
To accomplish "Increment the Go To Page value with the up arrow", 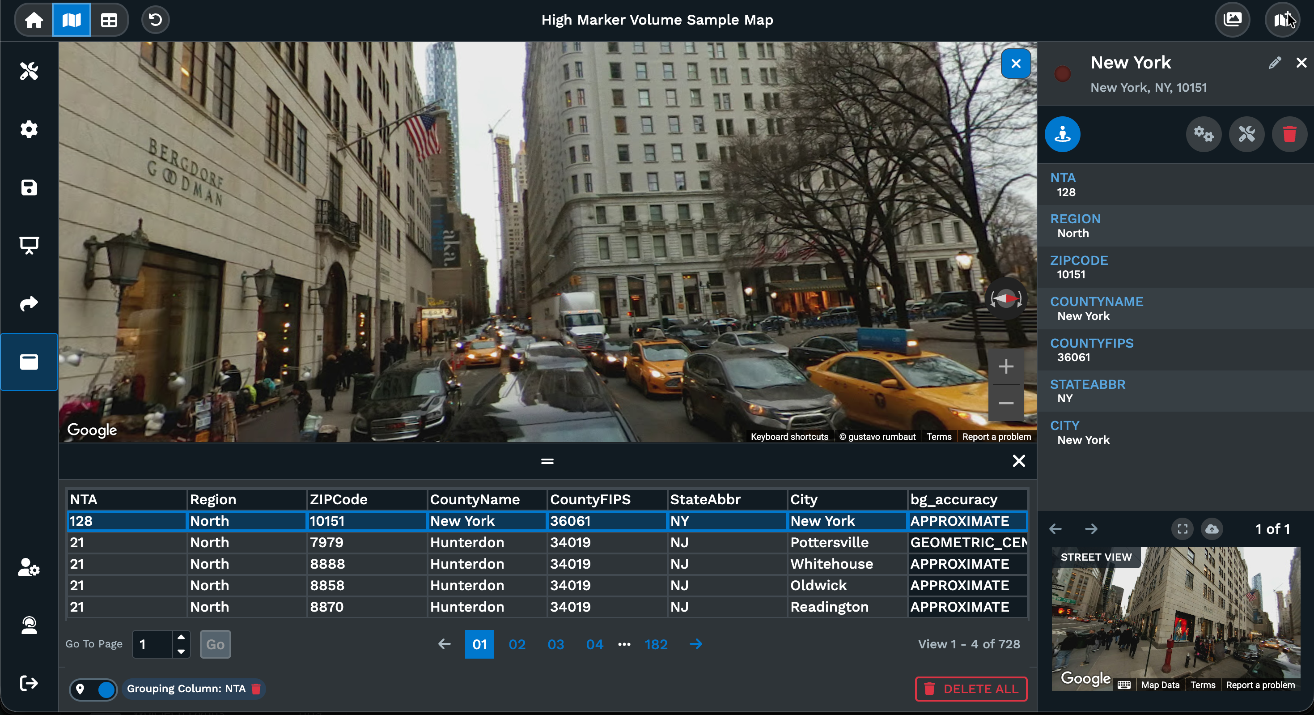I will point(181,638).
